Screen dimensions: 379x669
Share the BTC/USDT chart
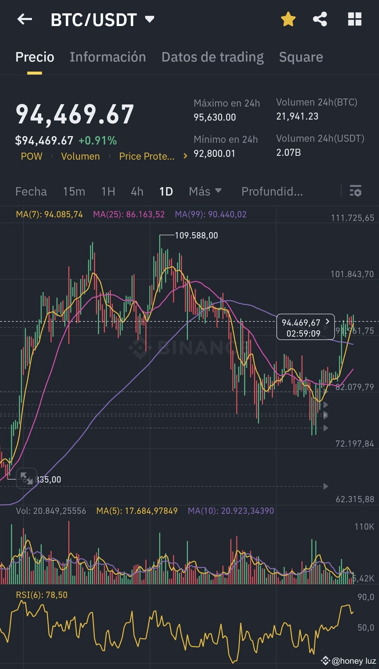tap(320, 19)
